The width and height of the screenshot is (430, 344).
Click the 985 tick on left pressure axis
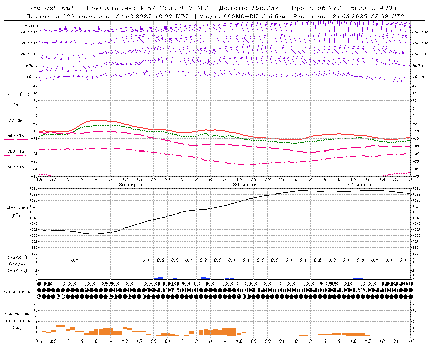point(34,253)
